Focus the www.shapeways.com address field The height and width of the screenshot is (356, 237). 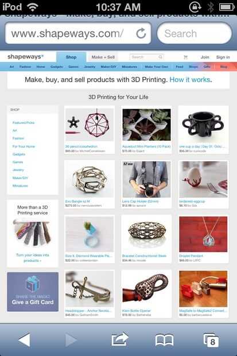click(73, 33)
